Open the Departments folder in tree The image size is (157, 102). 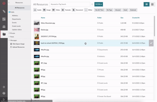pos(16,19)
